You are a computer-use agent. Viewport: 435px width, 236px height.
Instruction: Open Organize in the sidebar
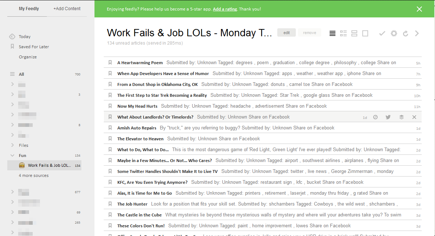click(28, 57)
